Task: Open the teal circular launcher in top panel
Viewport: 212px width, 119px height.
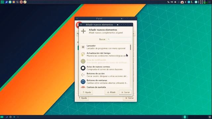Action: 10,2
